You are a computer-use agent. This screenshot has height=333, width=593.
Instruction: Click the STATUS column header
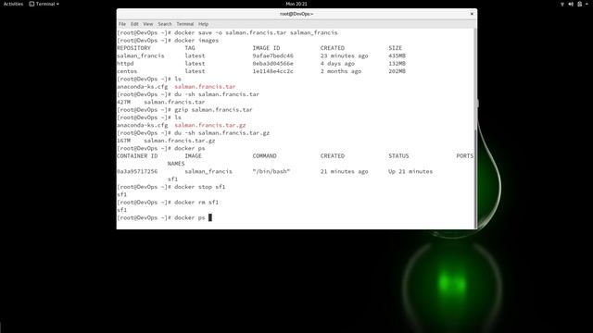click(x=398, y=156)
